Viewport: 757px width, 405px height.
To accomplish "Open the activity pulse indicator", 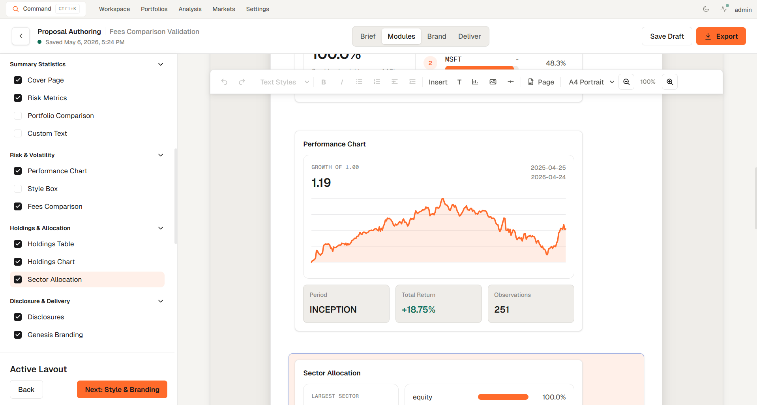I will point(724,9).
